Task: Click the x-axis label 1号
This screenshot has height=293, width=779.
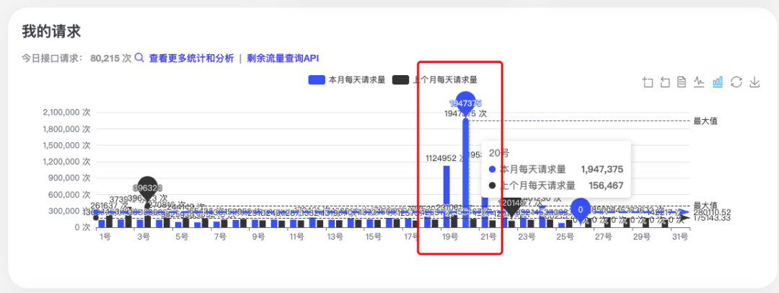Action: pos(105,237)
